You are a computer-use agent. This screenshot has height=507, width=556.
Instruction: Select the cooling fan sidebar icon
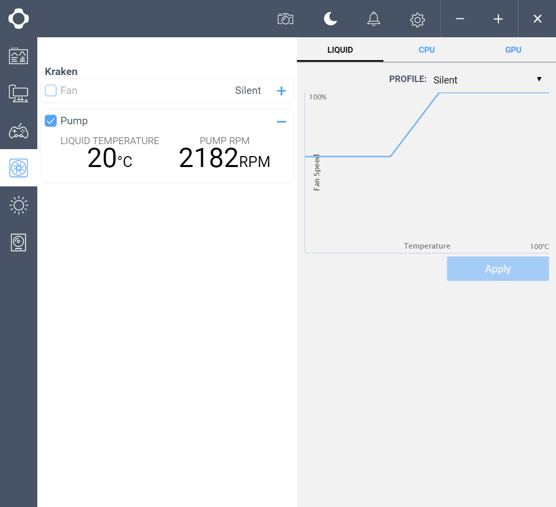tap(18, 168)
